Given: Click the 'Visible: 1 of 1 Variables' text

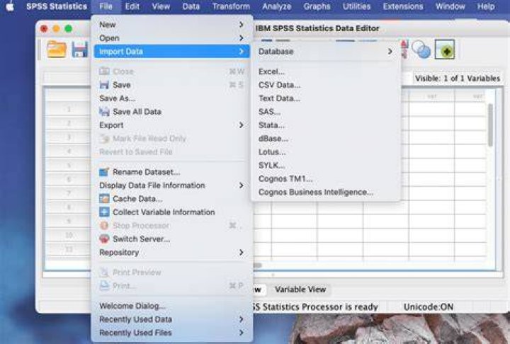Looking at the screenshot, I should click(x=458, y=79).
